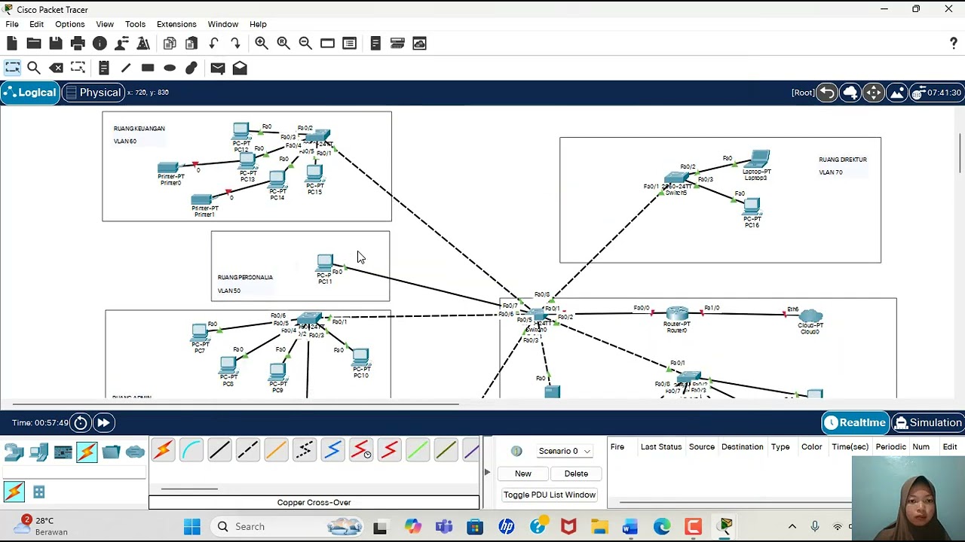Go back one level in workspace

point(827,93)
